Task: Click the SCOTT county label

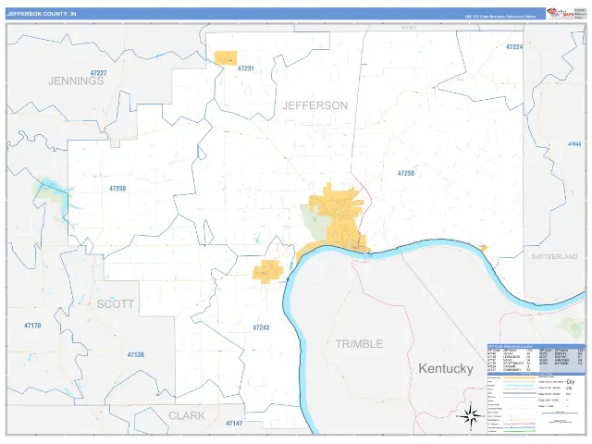Action: click(x=115, y=304)
